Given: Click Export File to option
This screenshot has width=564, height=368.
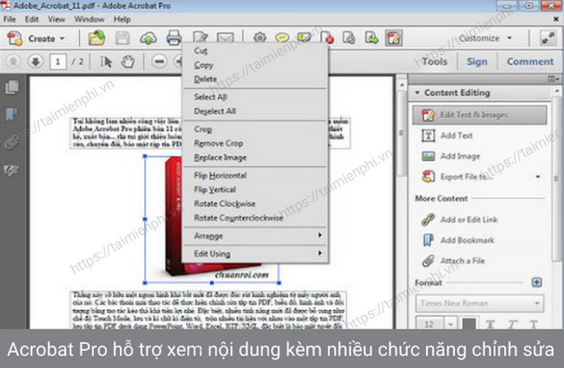Looking at the screenshot, I should click(x=457, y=177).
